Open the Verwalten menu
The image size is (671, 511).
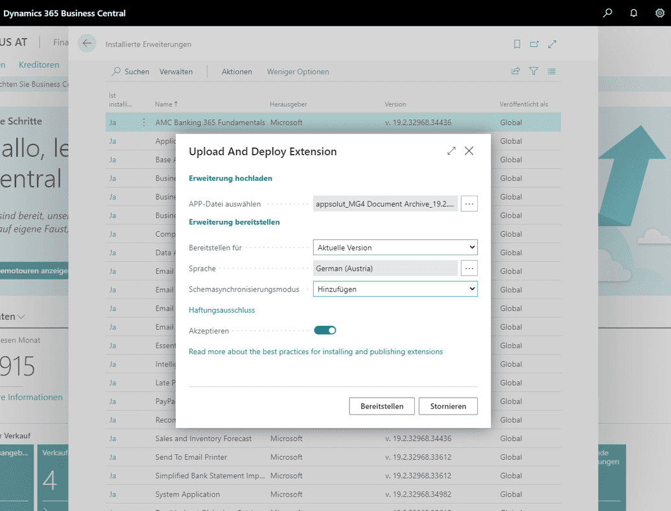[176, 72]
